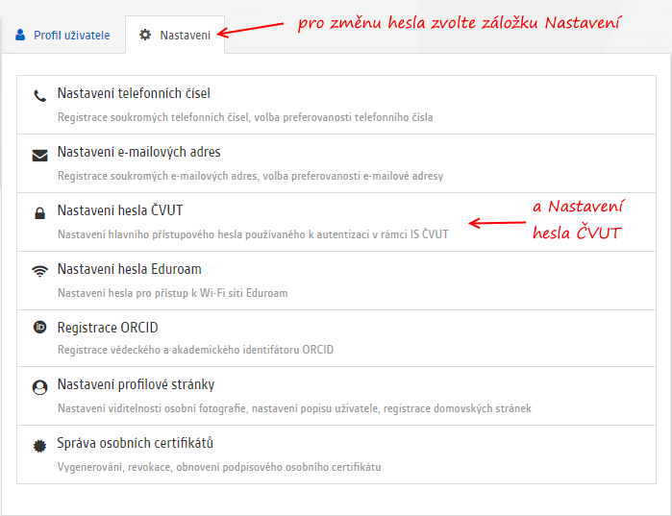Open Správa osobních certifikátů
Viewport: 672px width, 516px height.
(x=336, y=455)
